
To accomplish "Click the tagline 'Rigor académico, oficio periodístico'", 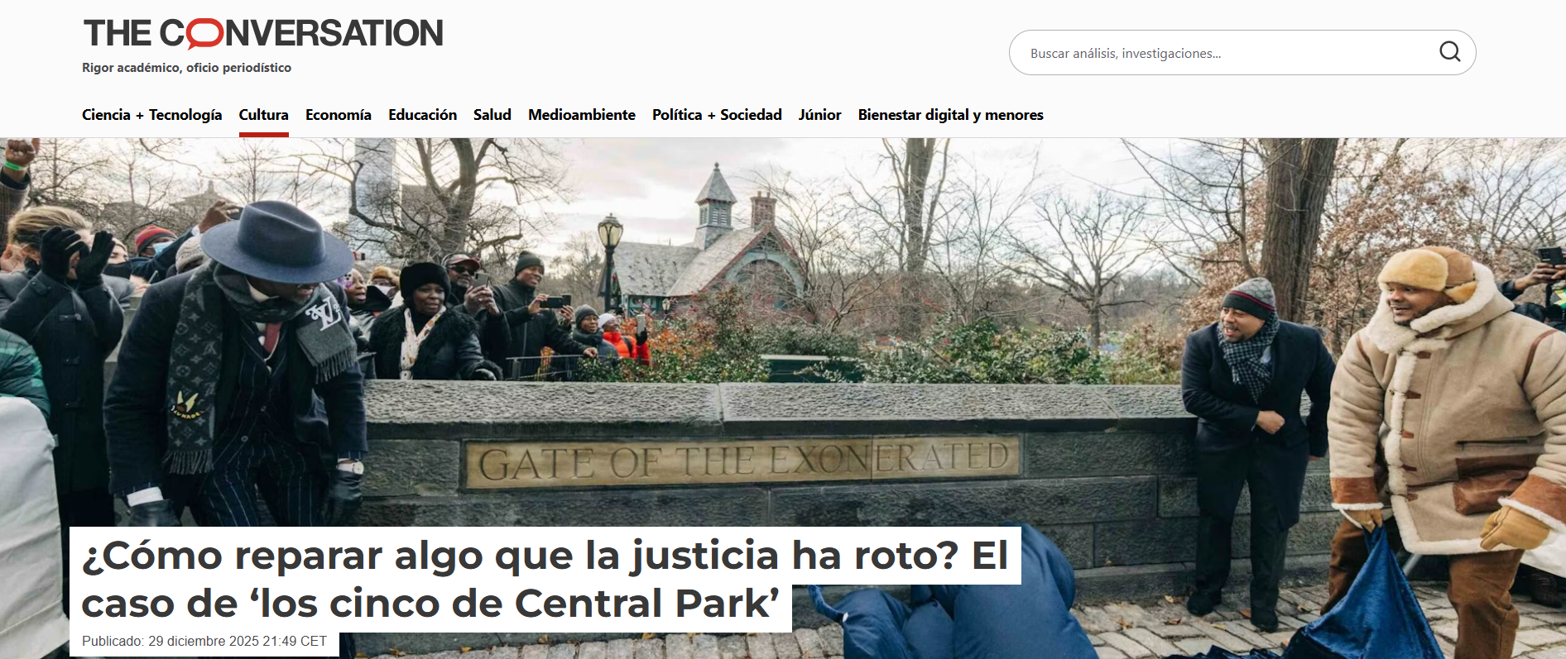I will click(x=186, y=68).
